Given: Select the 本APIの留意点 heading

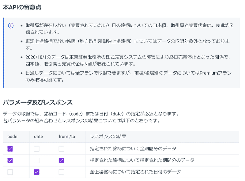Looking at the screenshot, I should click(x=23, y=6).
